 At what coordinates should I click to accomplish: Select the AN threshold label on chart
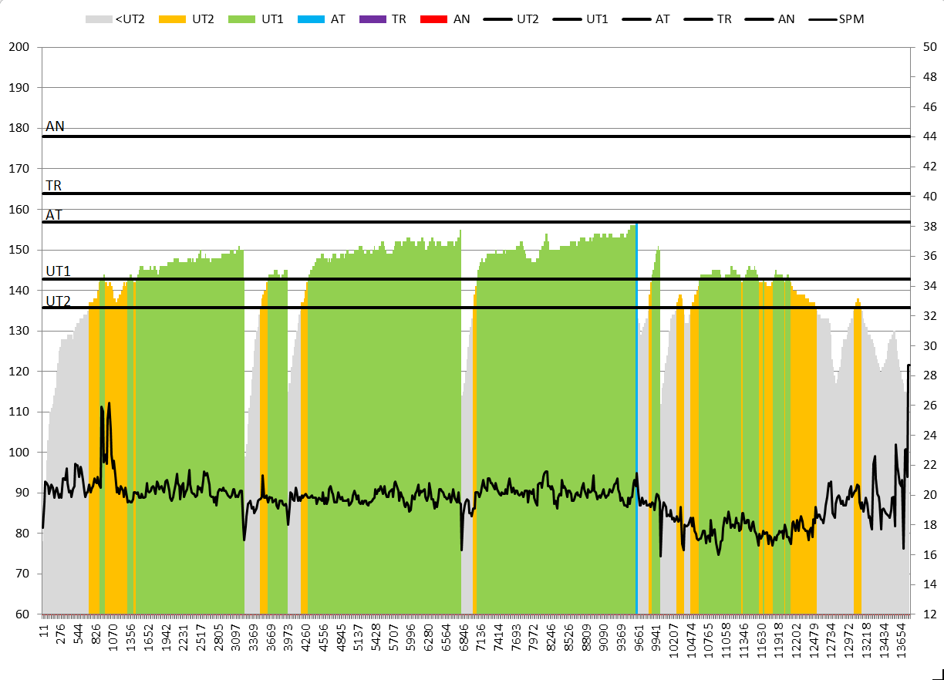coord(55,126)
